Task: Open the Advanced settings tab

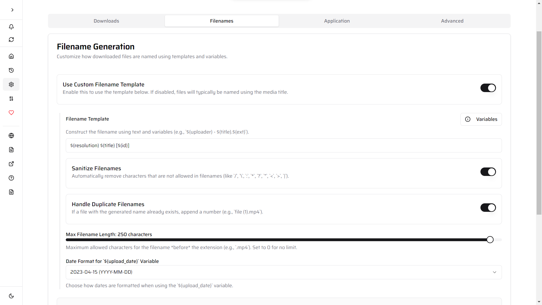Action: click(x=452, y=21)
